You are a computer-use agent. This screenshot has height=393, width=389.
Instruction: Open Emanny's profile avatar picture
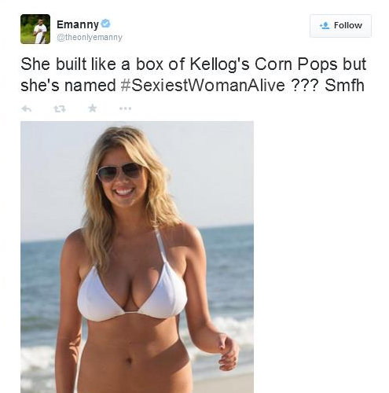pyautogui.click(x=35, y=29)
